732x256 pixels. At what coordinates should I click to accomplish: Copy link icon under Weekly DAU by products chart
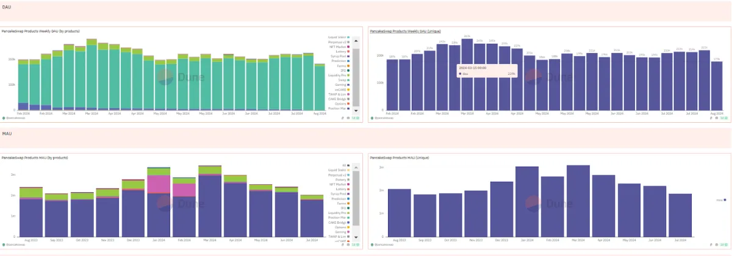pyautogui.click(x=343, y=118)
